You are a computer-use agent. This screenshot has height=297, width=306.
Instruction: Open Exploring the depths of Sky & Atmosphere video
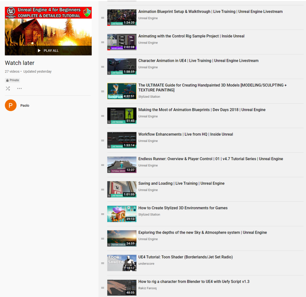coord(203,232)
